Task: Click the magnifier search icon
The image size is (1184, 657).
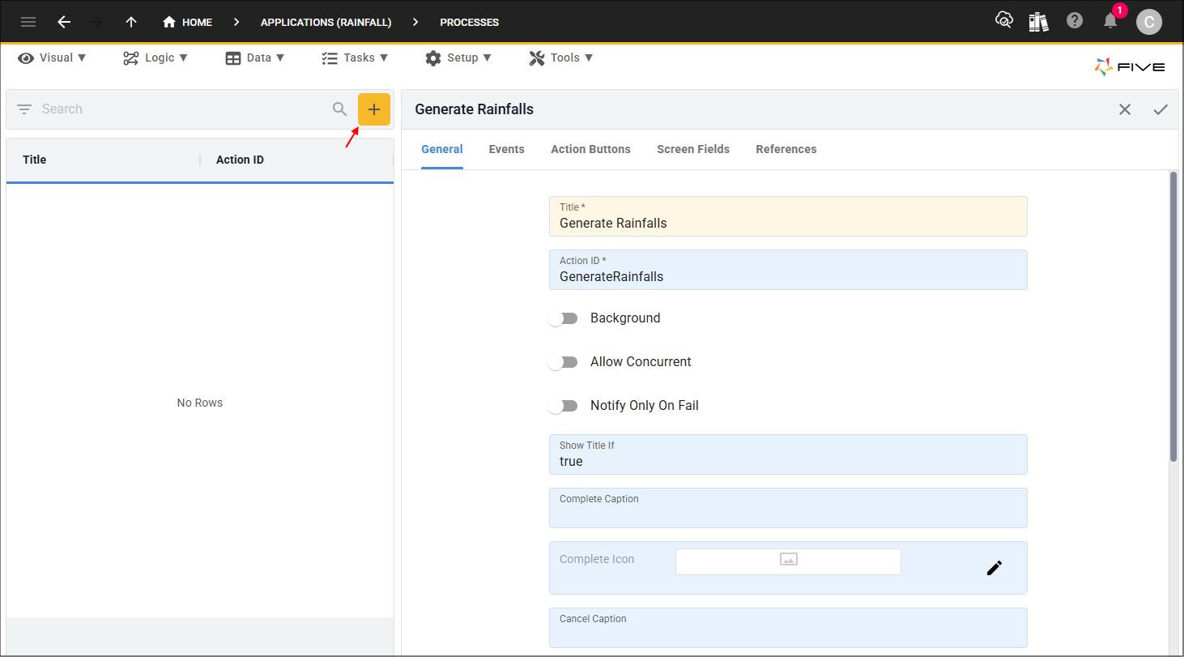Action: pos(340,109)
